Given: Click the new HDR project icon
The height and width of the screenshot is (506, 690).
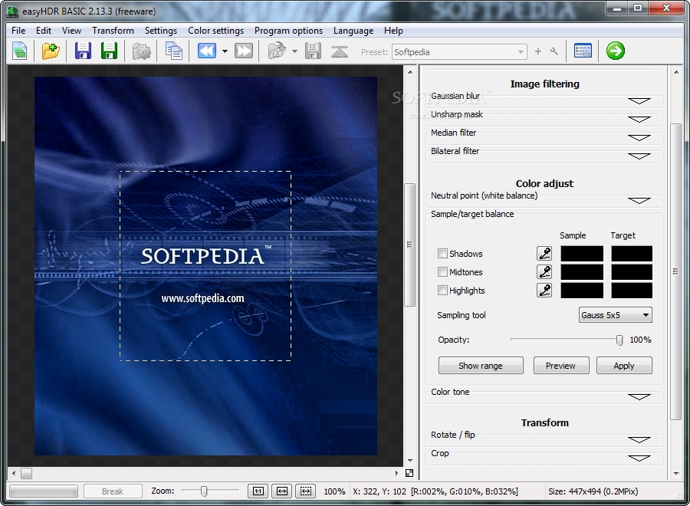Looking at the screenshot, I should [20, 51].
